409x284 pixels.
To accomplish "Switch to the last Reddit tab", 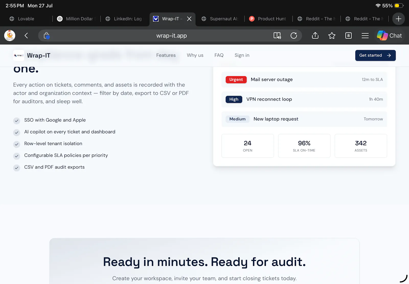I will [365, 19].
